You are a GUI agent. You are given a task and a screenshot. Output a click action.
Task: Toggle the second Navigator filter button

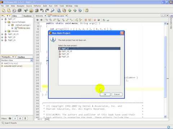pyautogui.click(x=15, y=119)
